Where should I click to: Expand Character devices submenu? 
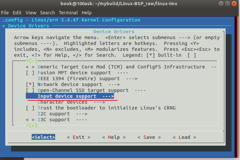point(71,102)
